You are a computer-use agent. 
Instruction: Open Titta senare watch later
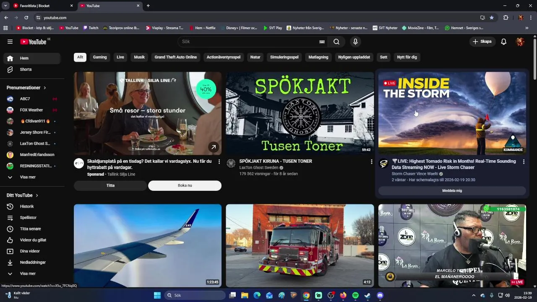coord(32,229)
